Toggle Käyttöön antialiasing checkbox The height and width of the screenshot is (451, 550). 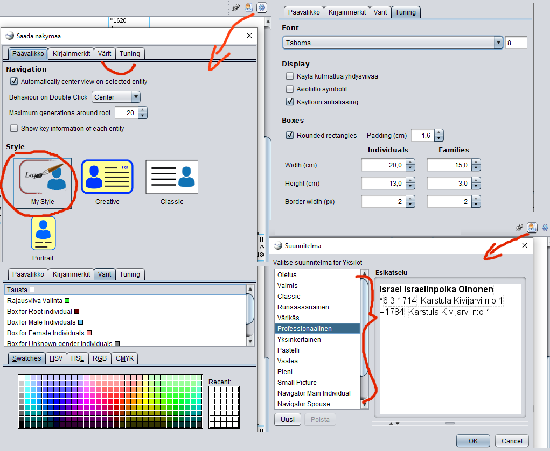coord(290,102)
